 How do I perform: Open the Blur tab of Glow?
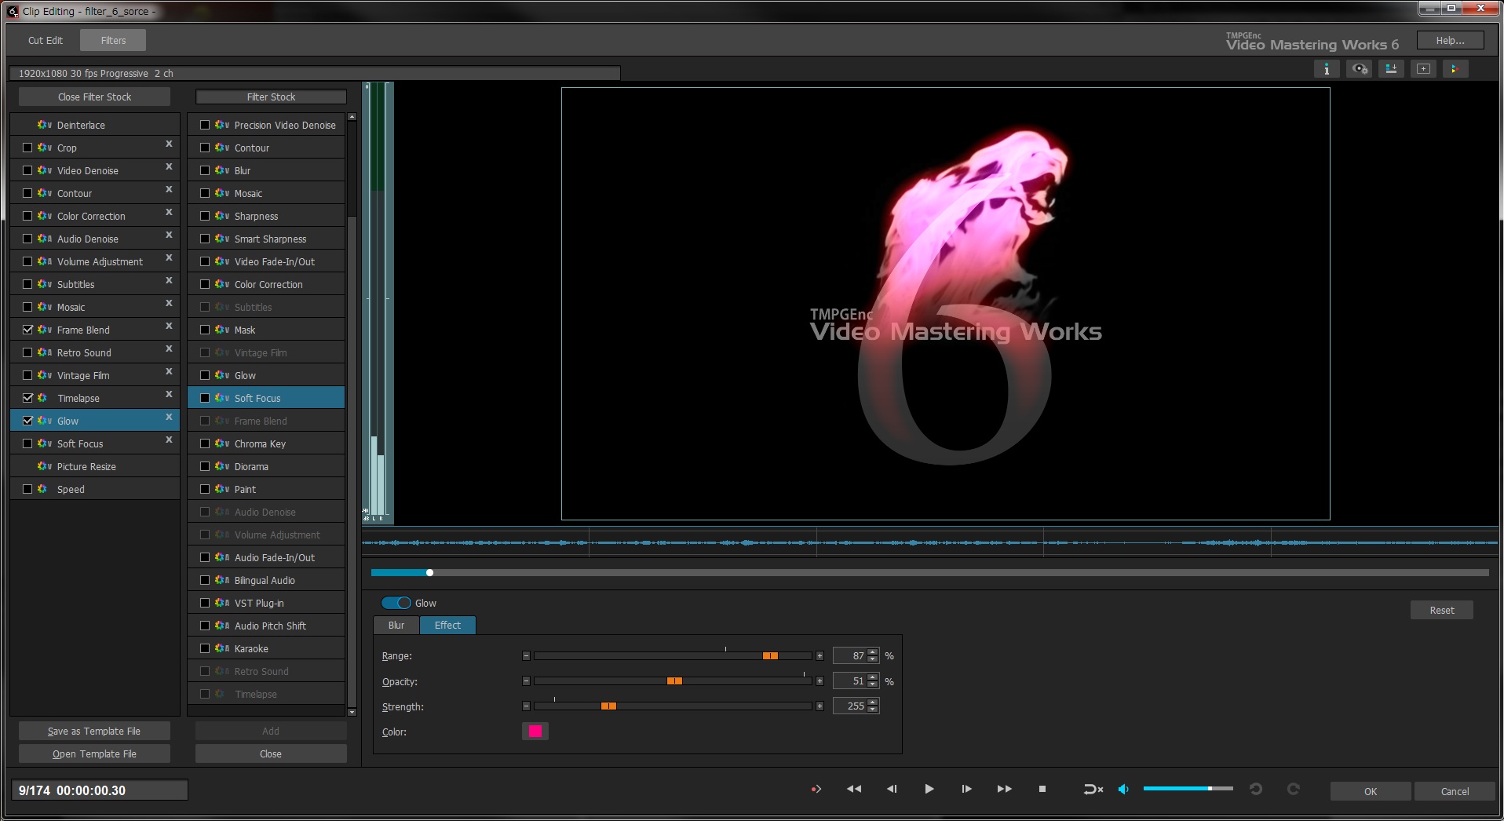point(396,626)
